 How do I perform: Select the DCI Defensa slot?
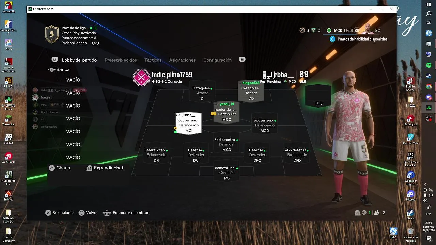[196, 153]
